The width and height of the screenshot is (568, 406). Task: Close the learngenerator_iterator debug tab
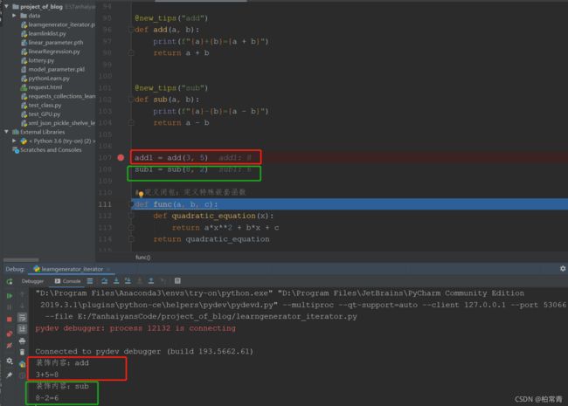click(108, 269)
